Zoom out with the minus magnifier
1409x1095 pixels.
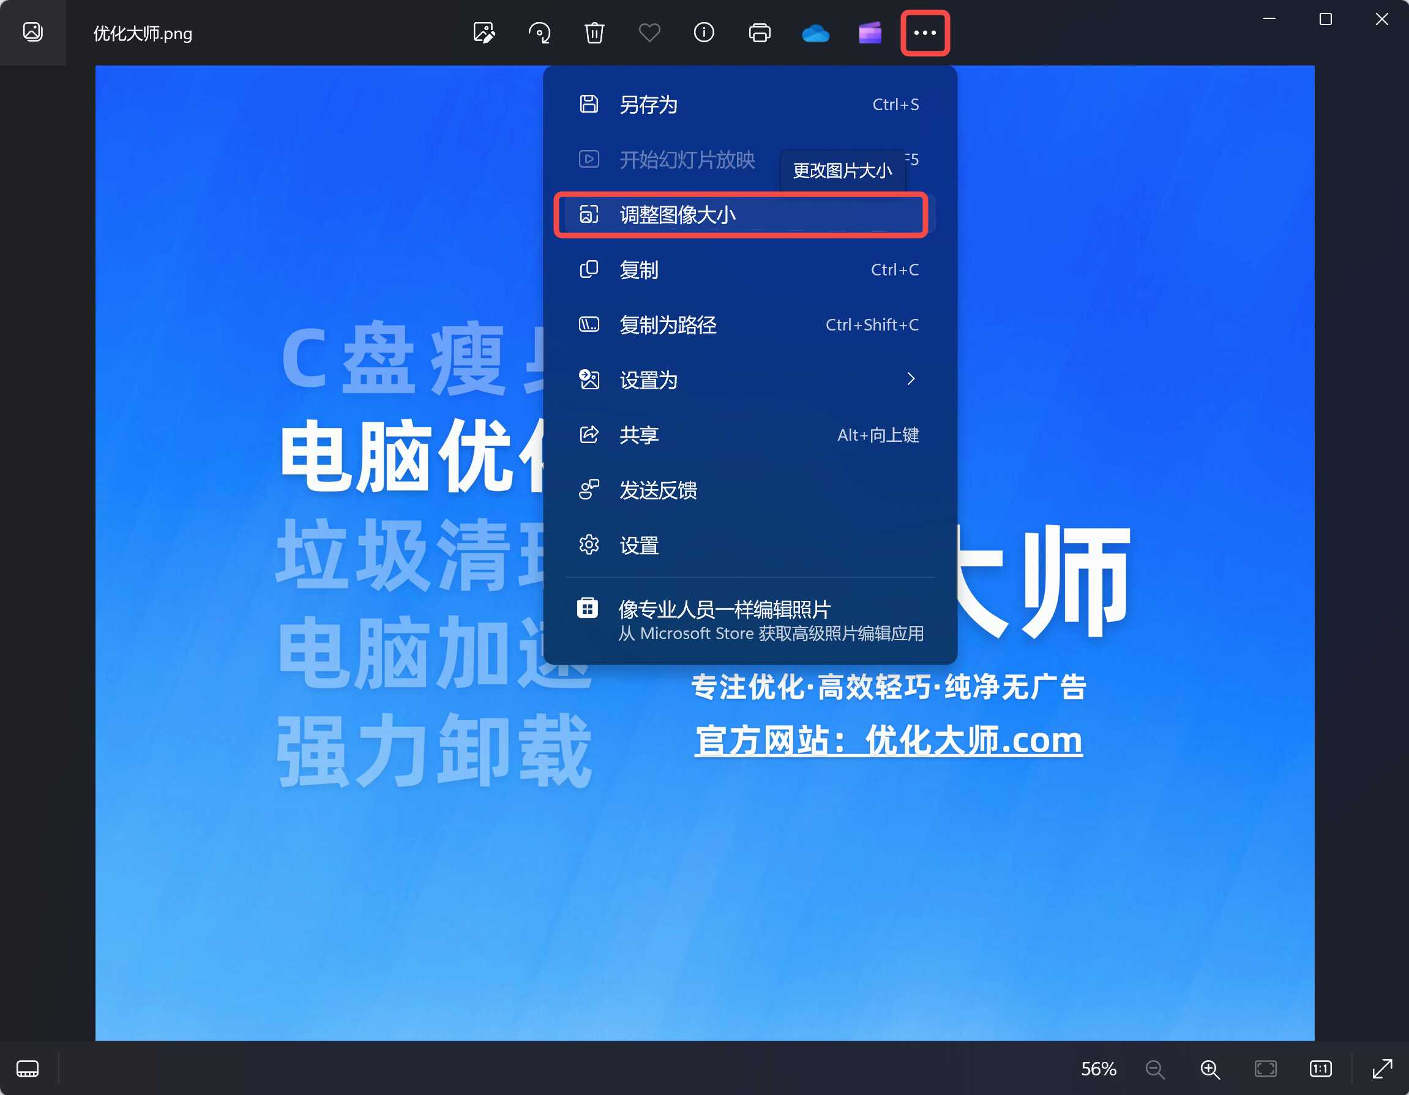pyautogui.click(x=1155, y=1069)
